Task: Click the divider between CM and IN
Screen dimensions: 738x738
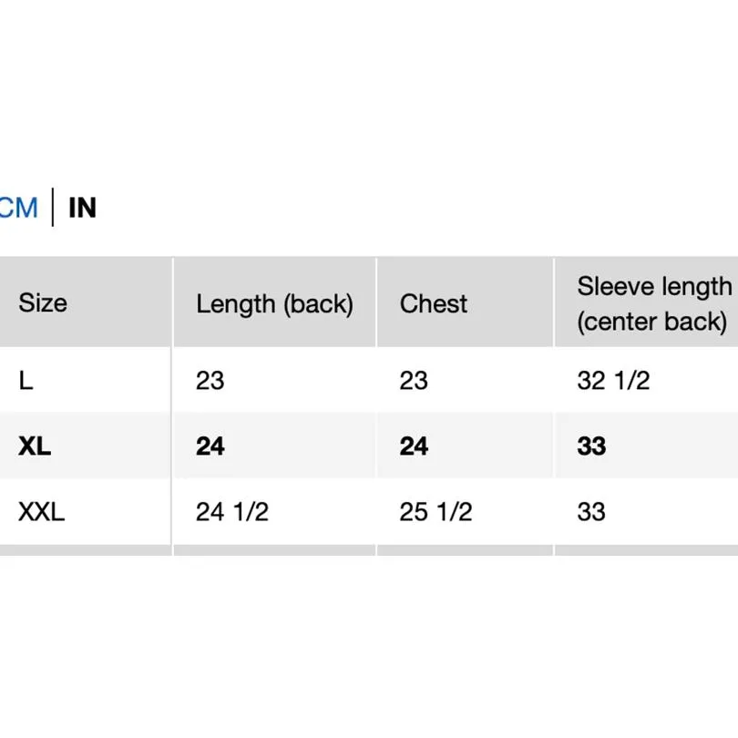Action: tap(53, 208)
